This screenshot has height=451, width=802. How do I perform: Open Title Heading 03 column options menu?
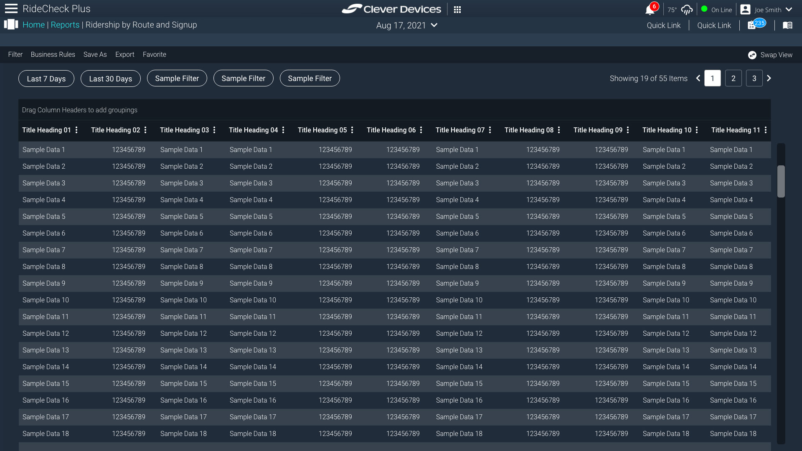point(214,130)
